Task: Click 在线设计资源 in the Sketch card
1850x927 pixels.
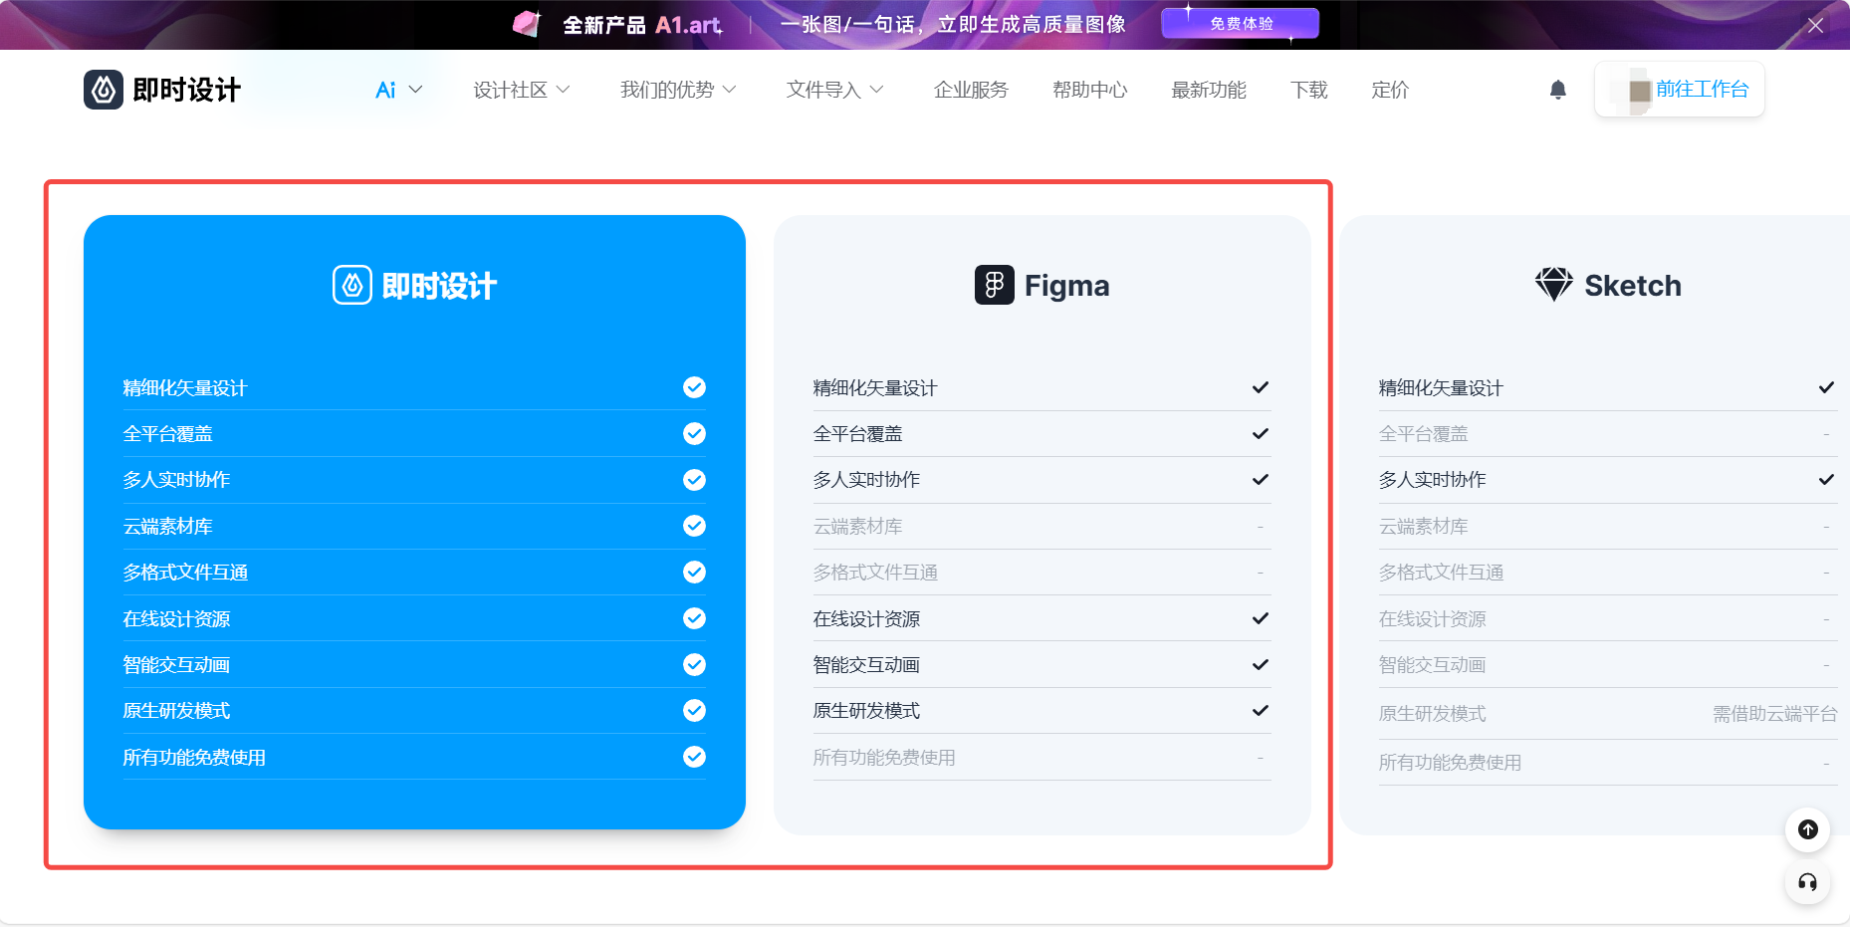Action: pos(1432,619)
